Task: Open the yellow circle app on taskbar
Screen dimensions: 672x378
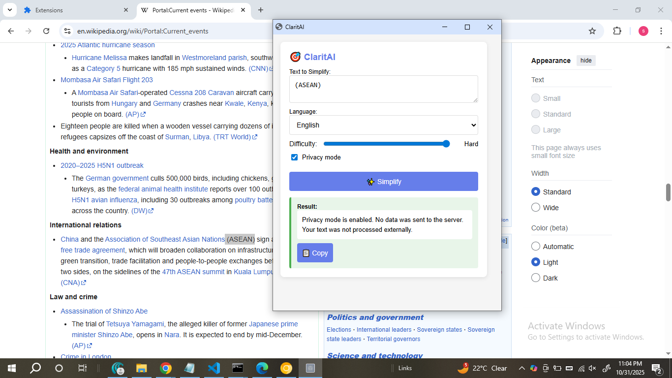Action: (x=286, y=368)
